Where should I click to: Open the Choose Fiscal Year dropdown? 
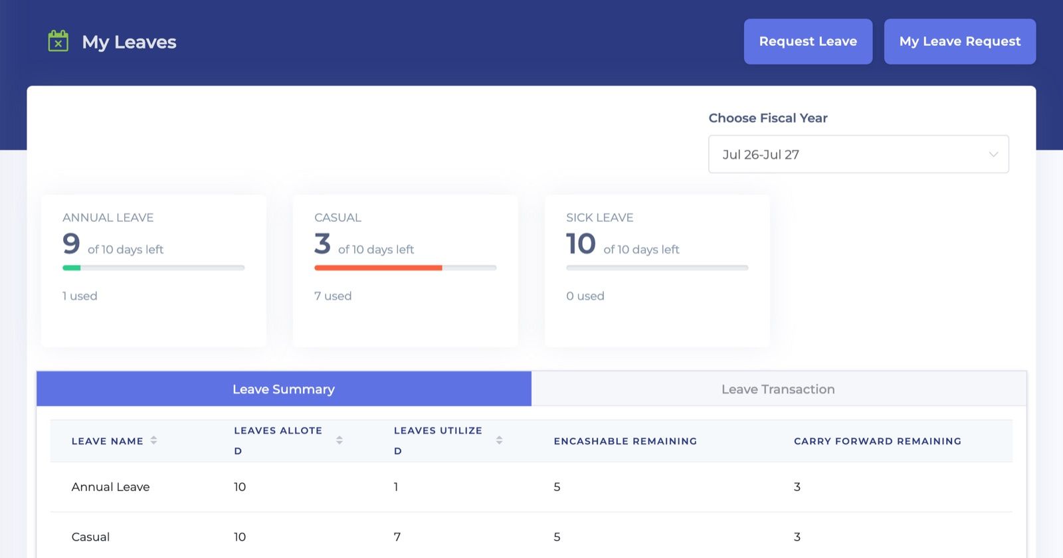tap(858, 154)
